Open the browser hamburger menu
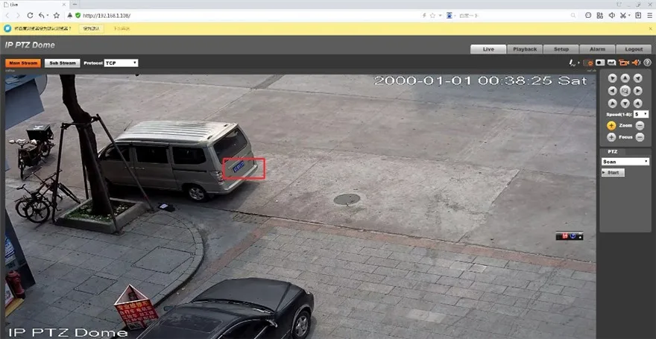Screen dimensions: 656x339 tap(649, 16)
